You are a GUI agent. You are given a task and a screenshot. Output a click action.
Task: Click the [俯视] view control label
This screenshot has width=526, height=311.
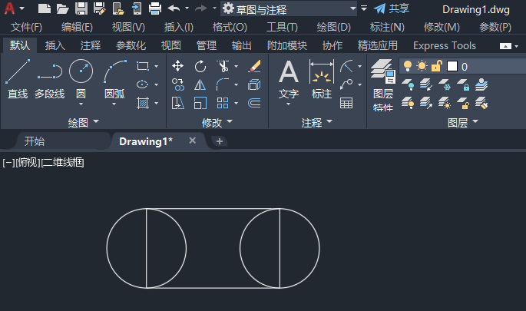click(x=28, y=162)
